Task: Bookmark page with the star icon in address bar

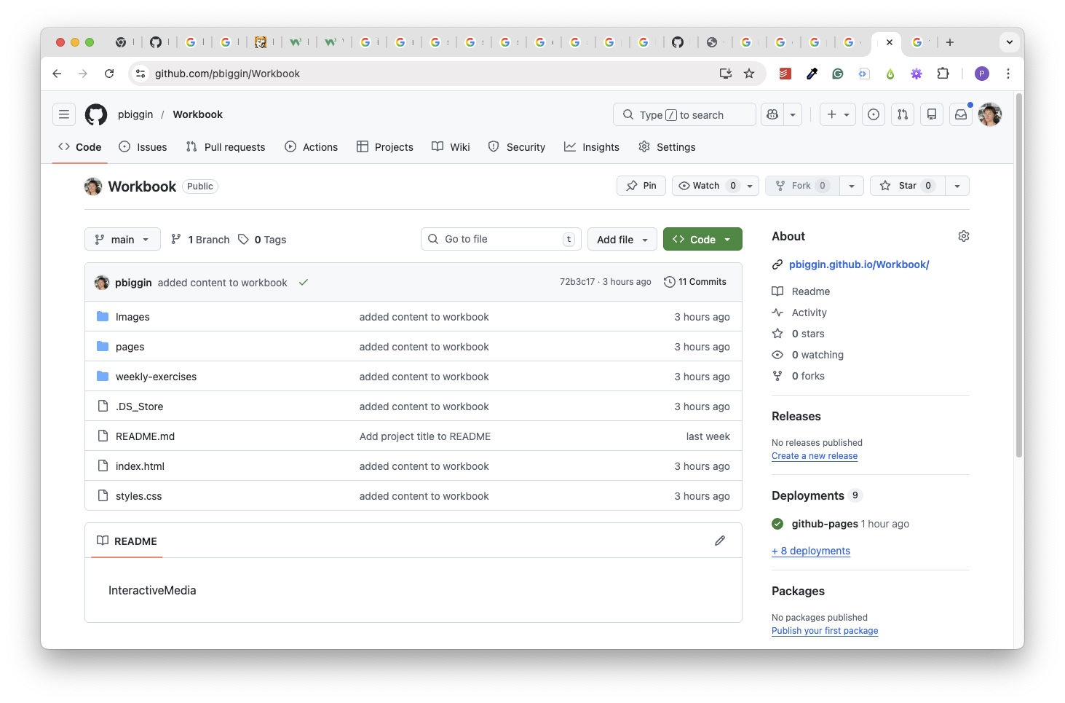Action: pos(749,74)
